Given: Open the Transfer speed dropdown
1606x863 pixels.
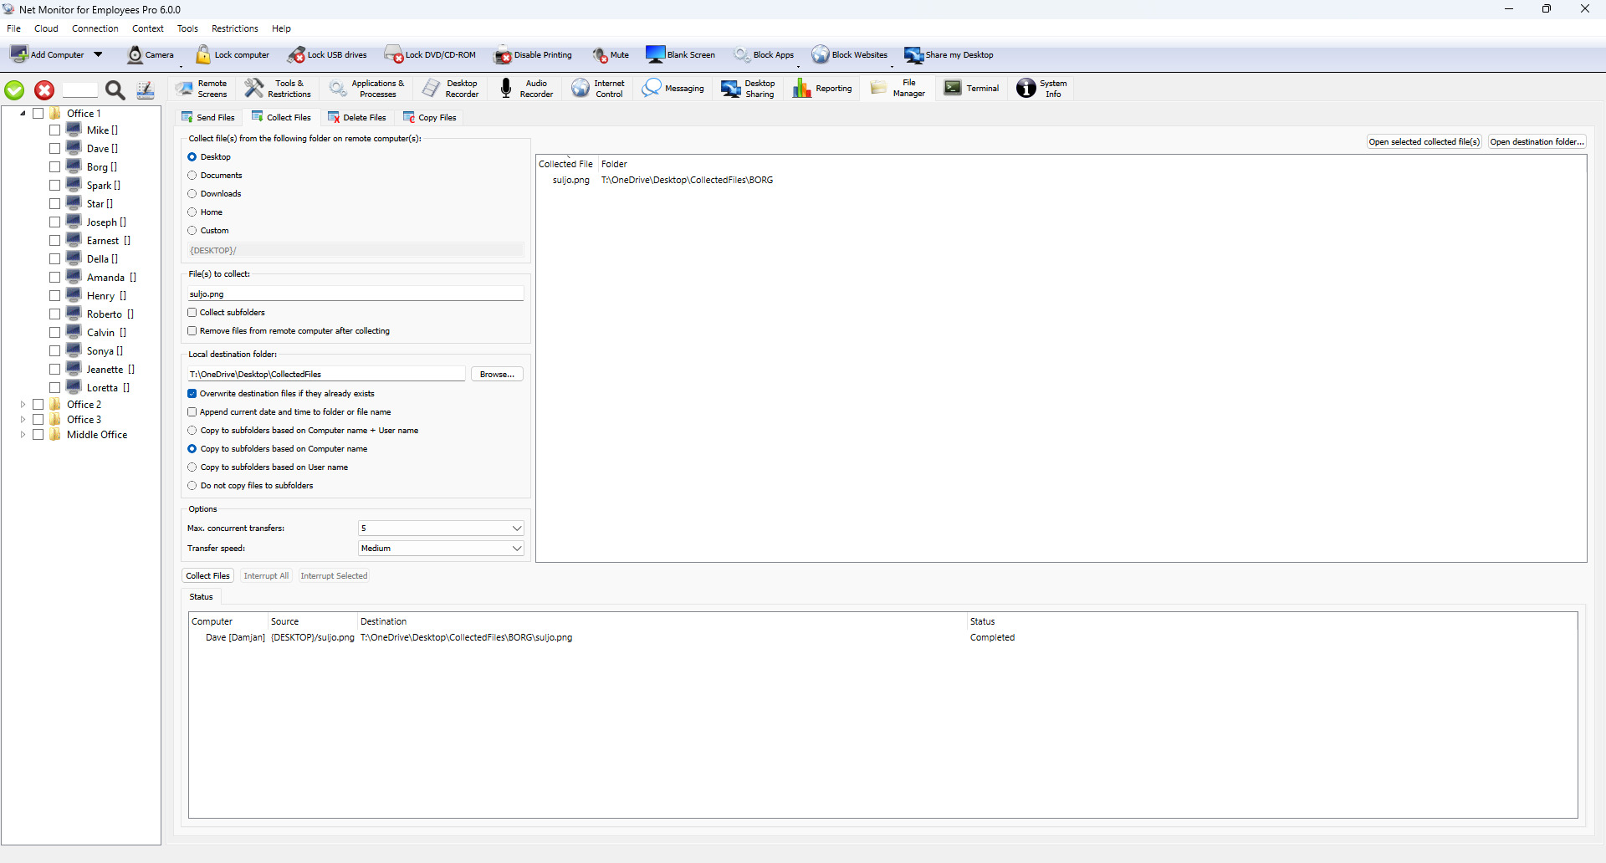Looking at the screenshot, I should pyautogui.click(x=441, y=549).
